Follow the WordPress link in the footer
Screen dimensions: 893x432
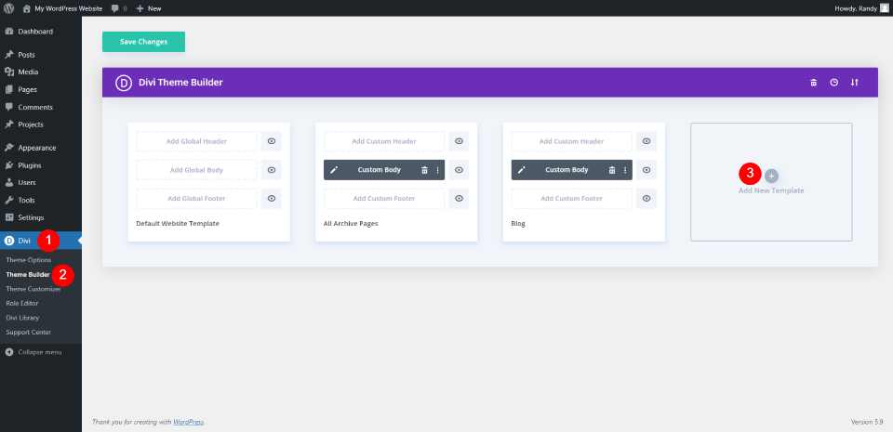(189, 423)
